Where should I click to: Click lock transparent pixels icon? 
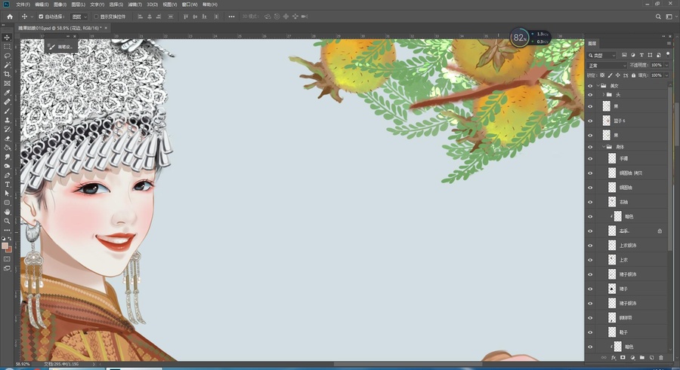point(602,75)
